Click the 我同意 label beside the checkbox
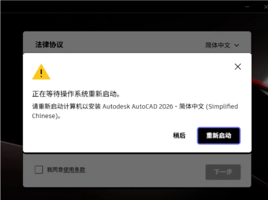The height and width of the screenshot is (200, 268). click(55, 170)
